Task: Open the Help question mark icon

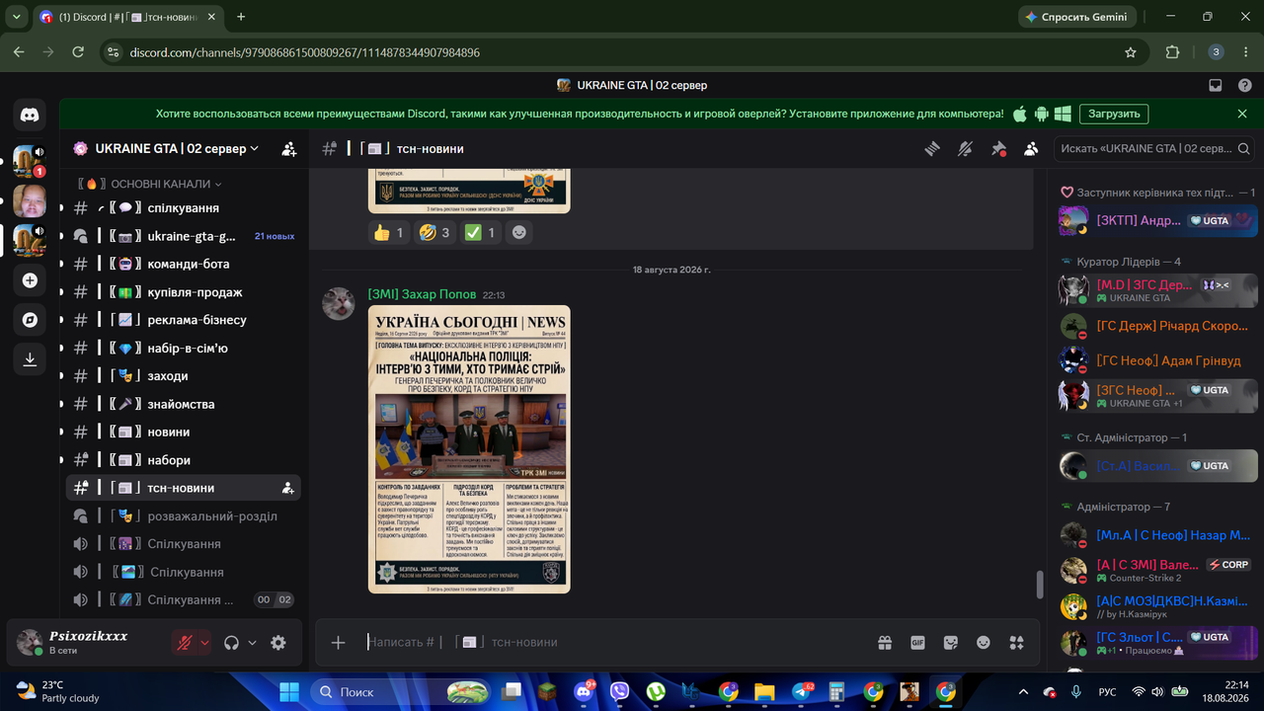Action: pyautogui.click(x=1243, y=85)
